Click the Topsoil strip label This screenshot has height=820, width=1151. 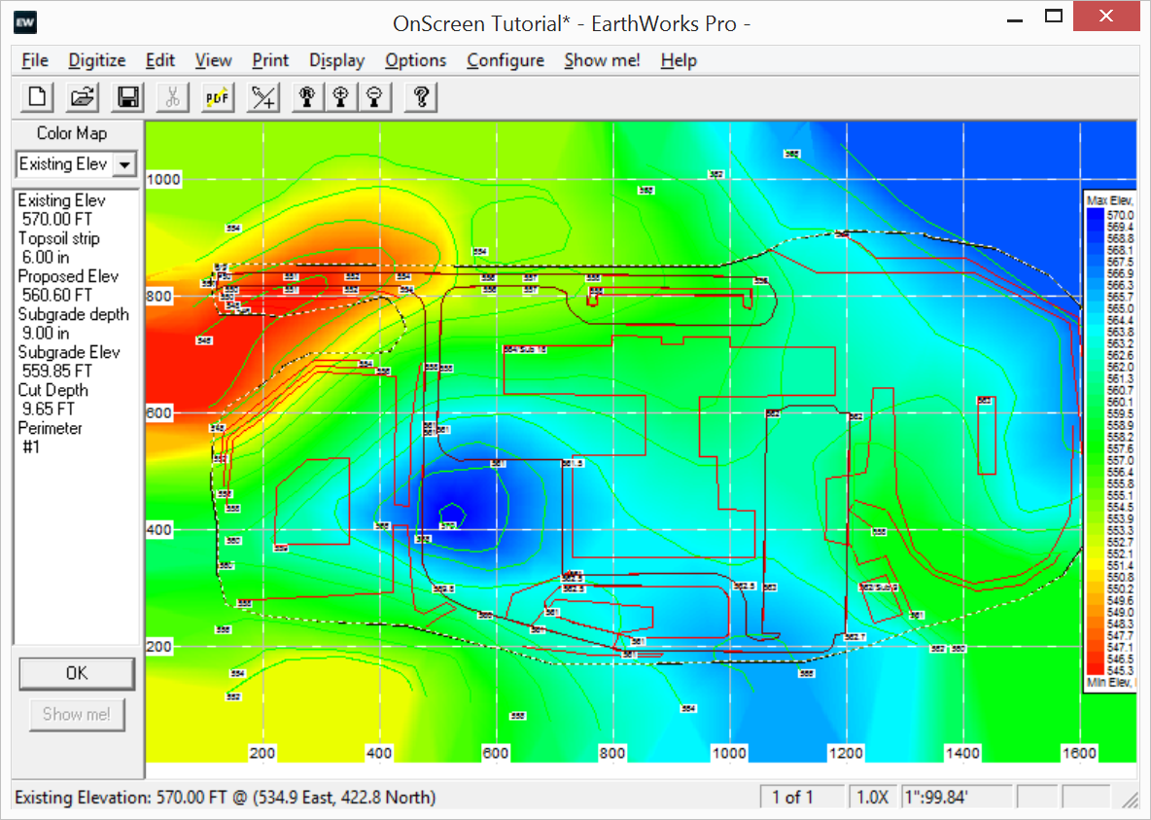point(58,238)
